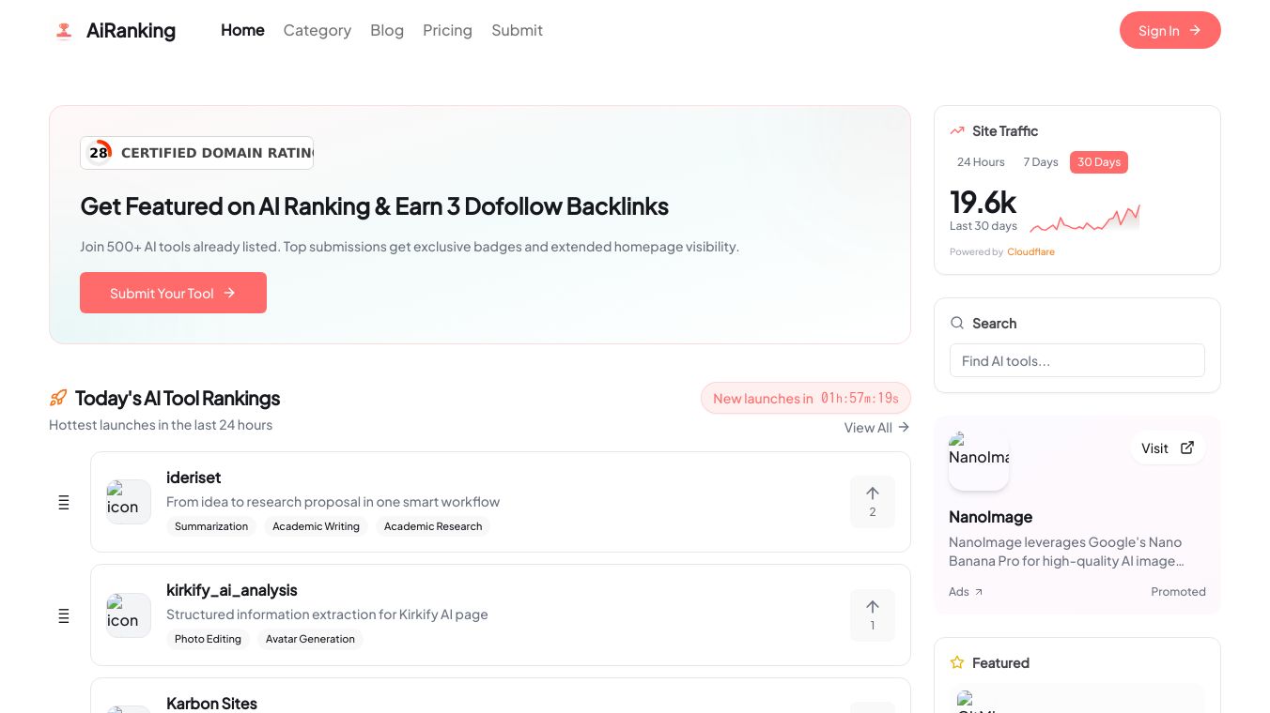The width and height of the screenshot is (1270, 713).
Task: Click the star icon next to Featured
Action: (957, 662)
